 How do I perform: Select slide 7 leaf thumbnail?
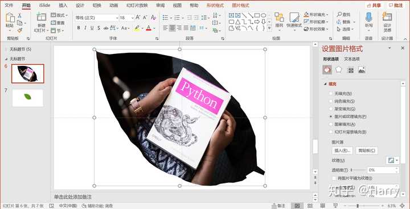coord(28,98)
